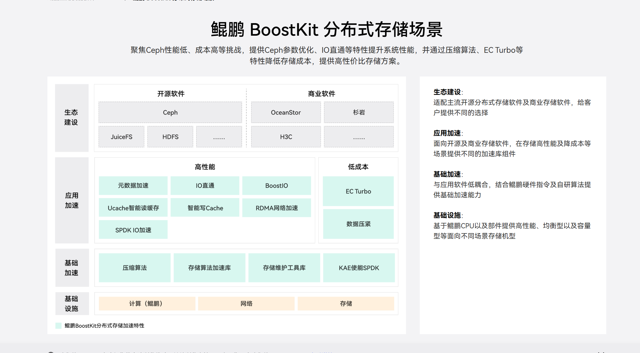Click the KAE使能SPDK block
640x353 pixels.
[x=359, y=268]
